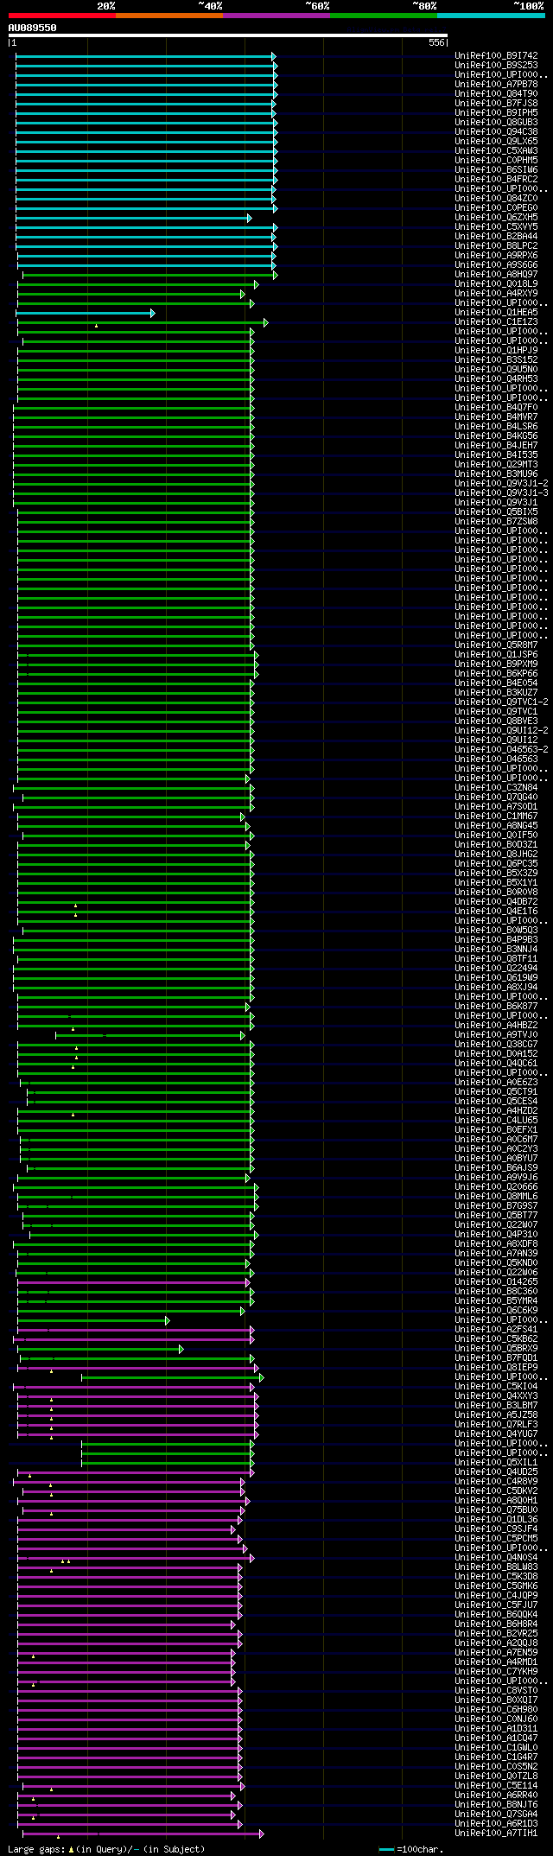This screenshot has width=553, height=1856.
Task: Select the UniRef100_Q5XIL1 label
Action: [496, 1462]
